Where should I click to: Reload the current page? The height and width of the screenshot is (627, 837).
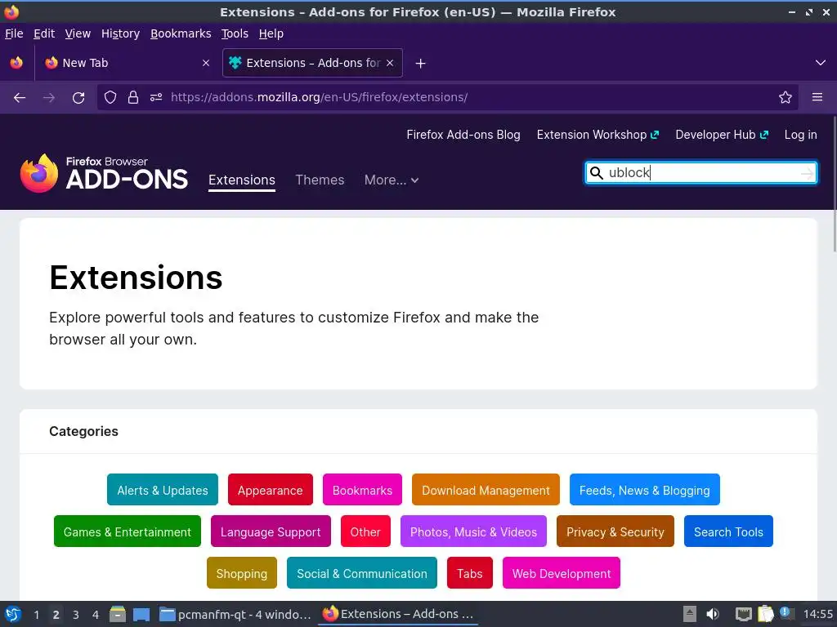[x=78, y=98]
